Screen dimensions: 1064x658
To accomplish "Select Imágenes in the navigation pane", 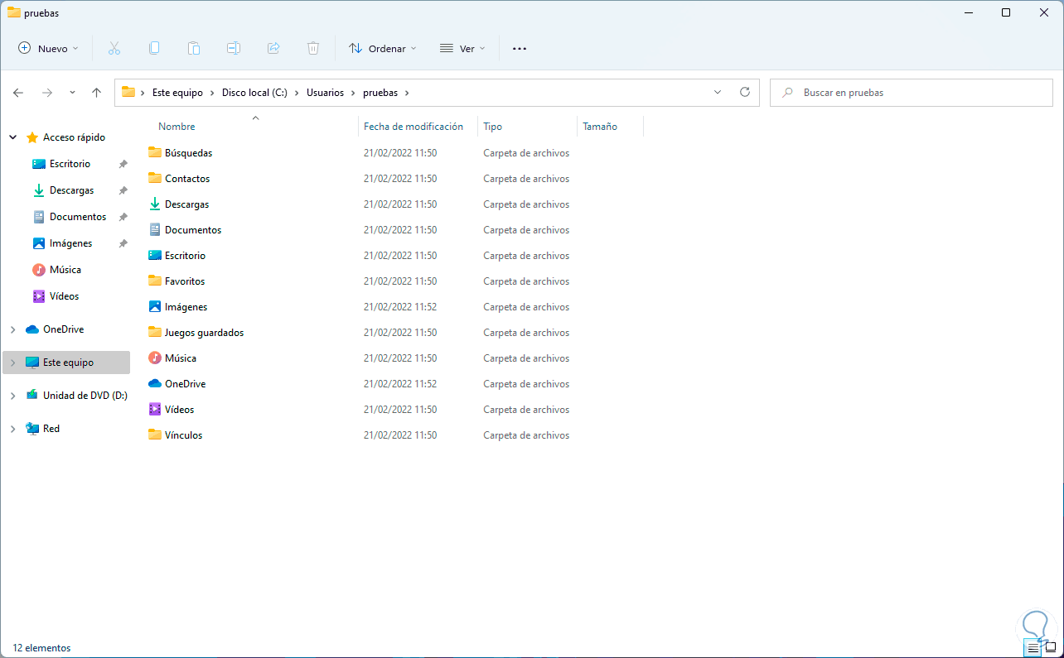I will (70, 243).
